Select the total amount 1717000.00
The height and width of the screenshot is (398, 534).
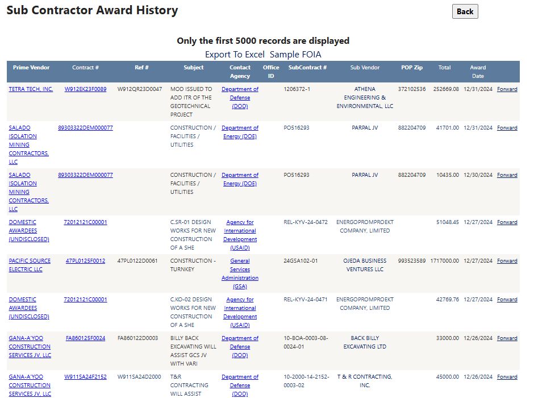(x=444, y=260)
